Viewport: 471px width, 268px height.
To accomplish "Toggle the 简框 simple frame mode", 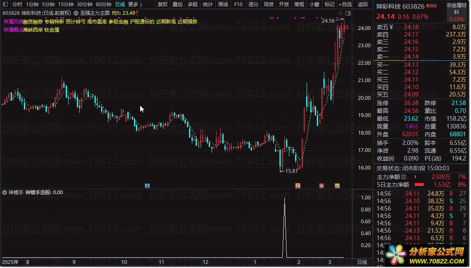I will click(x=299, y=4).
